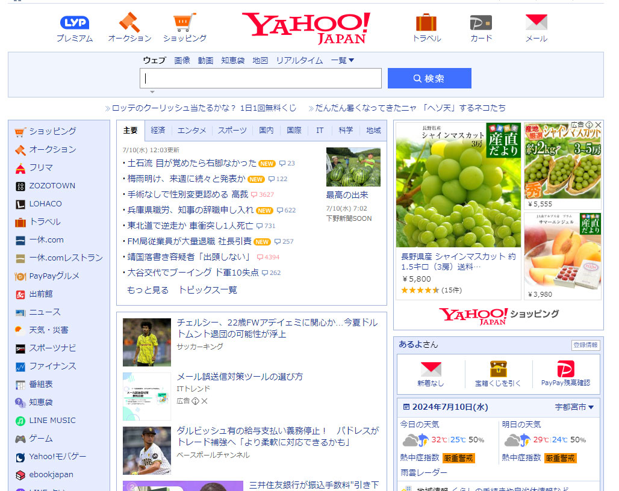
Task: Open 番組表 sidebar icon
Action: 20,385
